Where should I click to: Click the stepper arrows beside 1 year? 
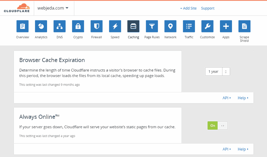(226, 72)
